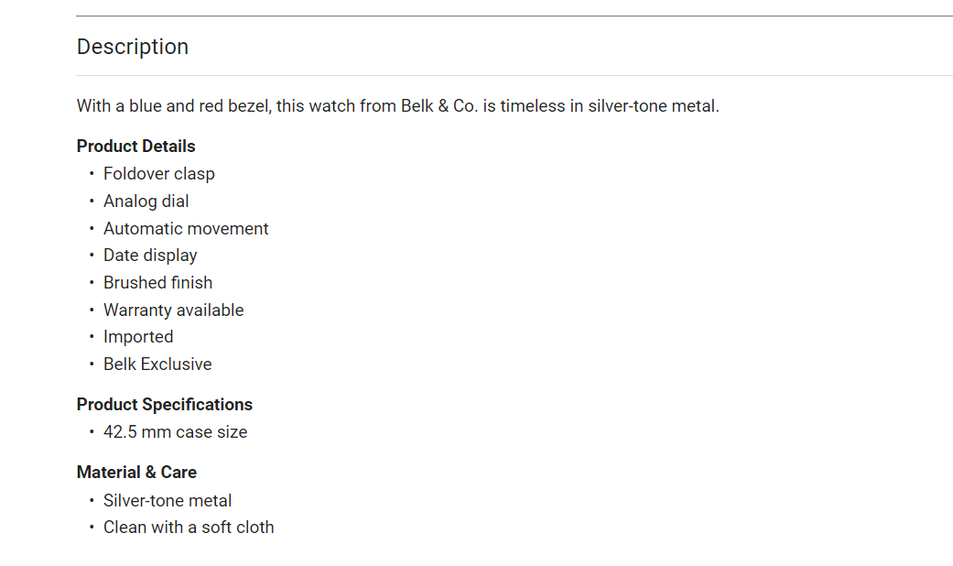Click the 42.5 mm case size item
Image resolution: width=953 pixels, height=566 pixels.
click(175, 432)
